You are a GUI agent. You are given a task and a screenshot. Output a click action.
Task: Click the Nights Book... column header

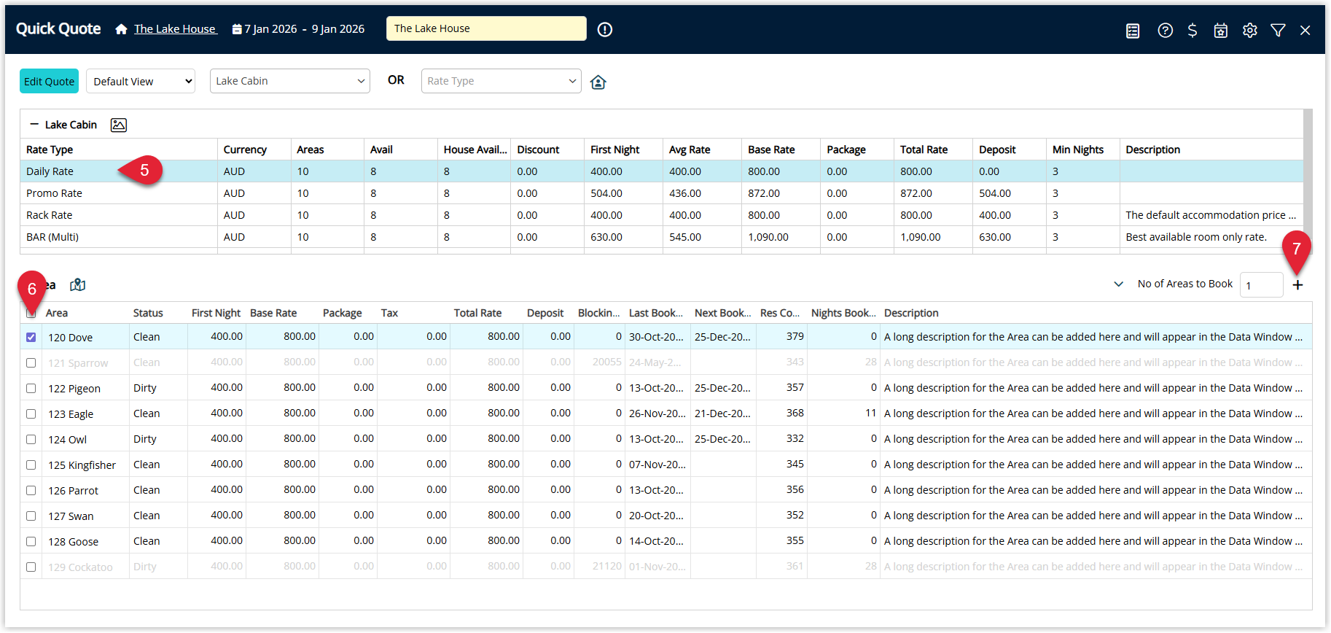(x=843, y=313)
